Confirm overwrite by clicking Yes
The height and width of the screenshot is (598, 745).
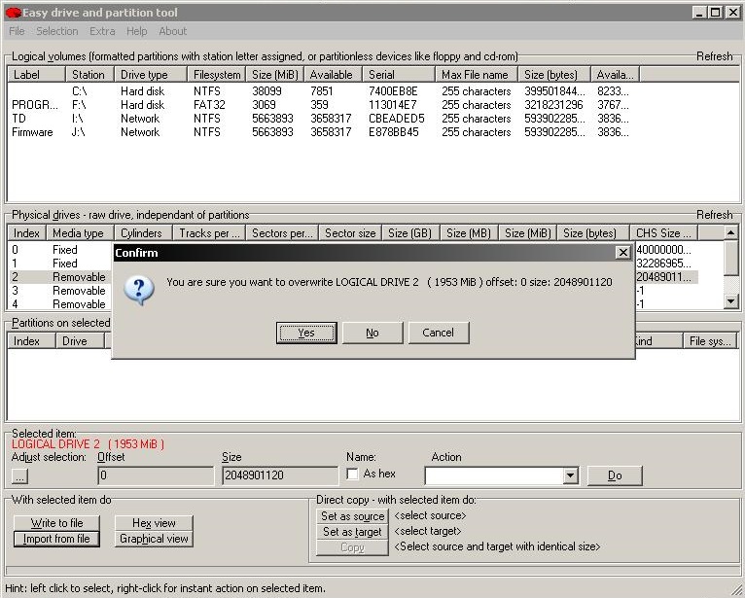(x=306, y=333)
